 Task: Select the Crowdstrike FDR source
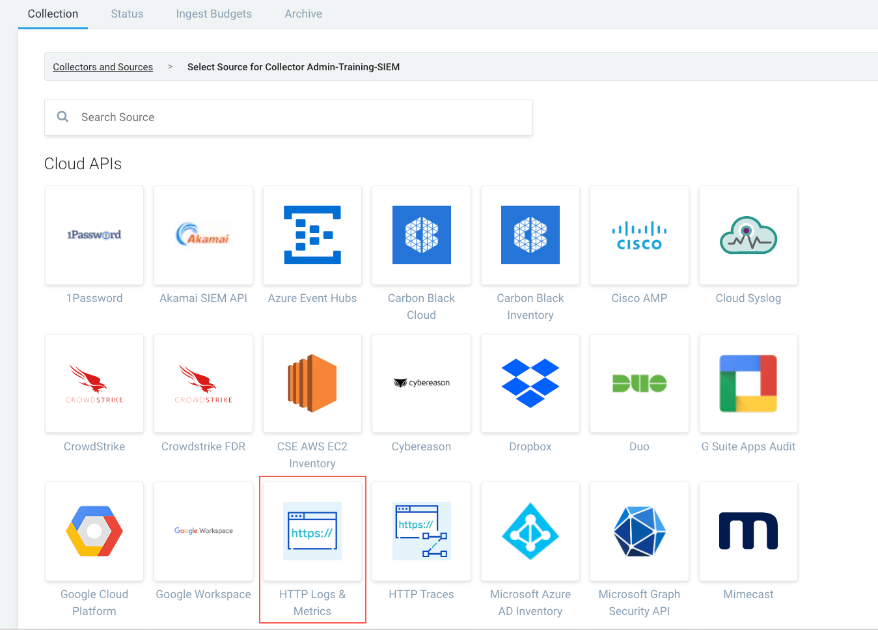pyautogui.click(x=203, y=383)
